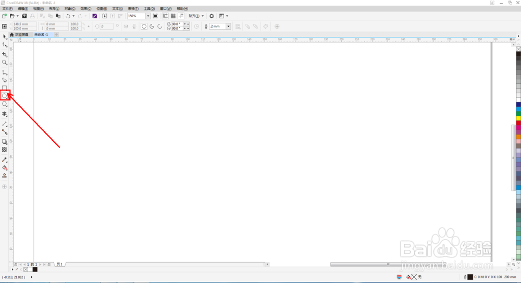This screenshot has width=521, height=283.
Task: Select the Text tool
Action: coord(5,114)
